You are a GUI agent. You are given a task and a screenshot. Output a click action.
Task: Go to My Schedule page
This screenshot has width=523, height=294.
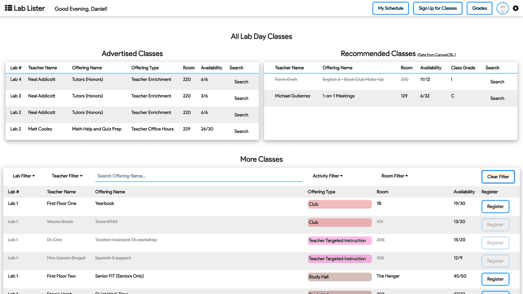pos(391,8)
